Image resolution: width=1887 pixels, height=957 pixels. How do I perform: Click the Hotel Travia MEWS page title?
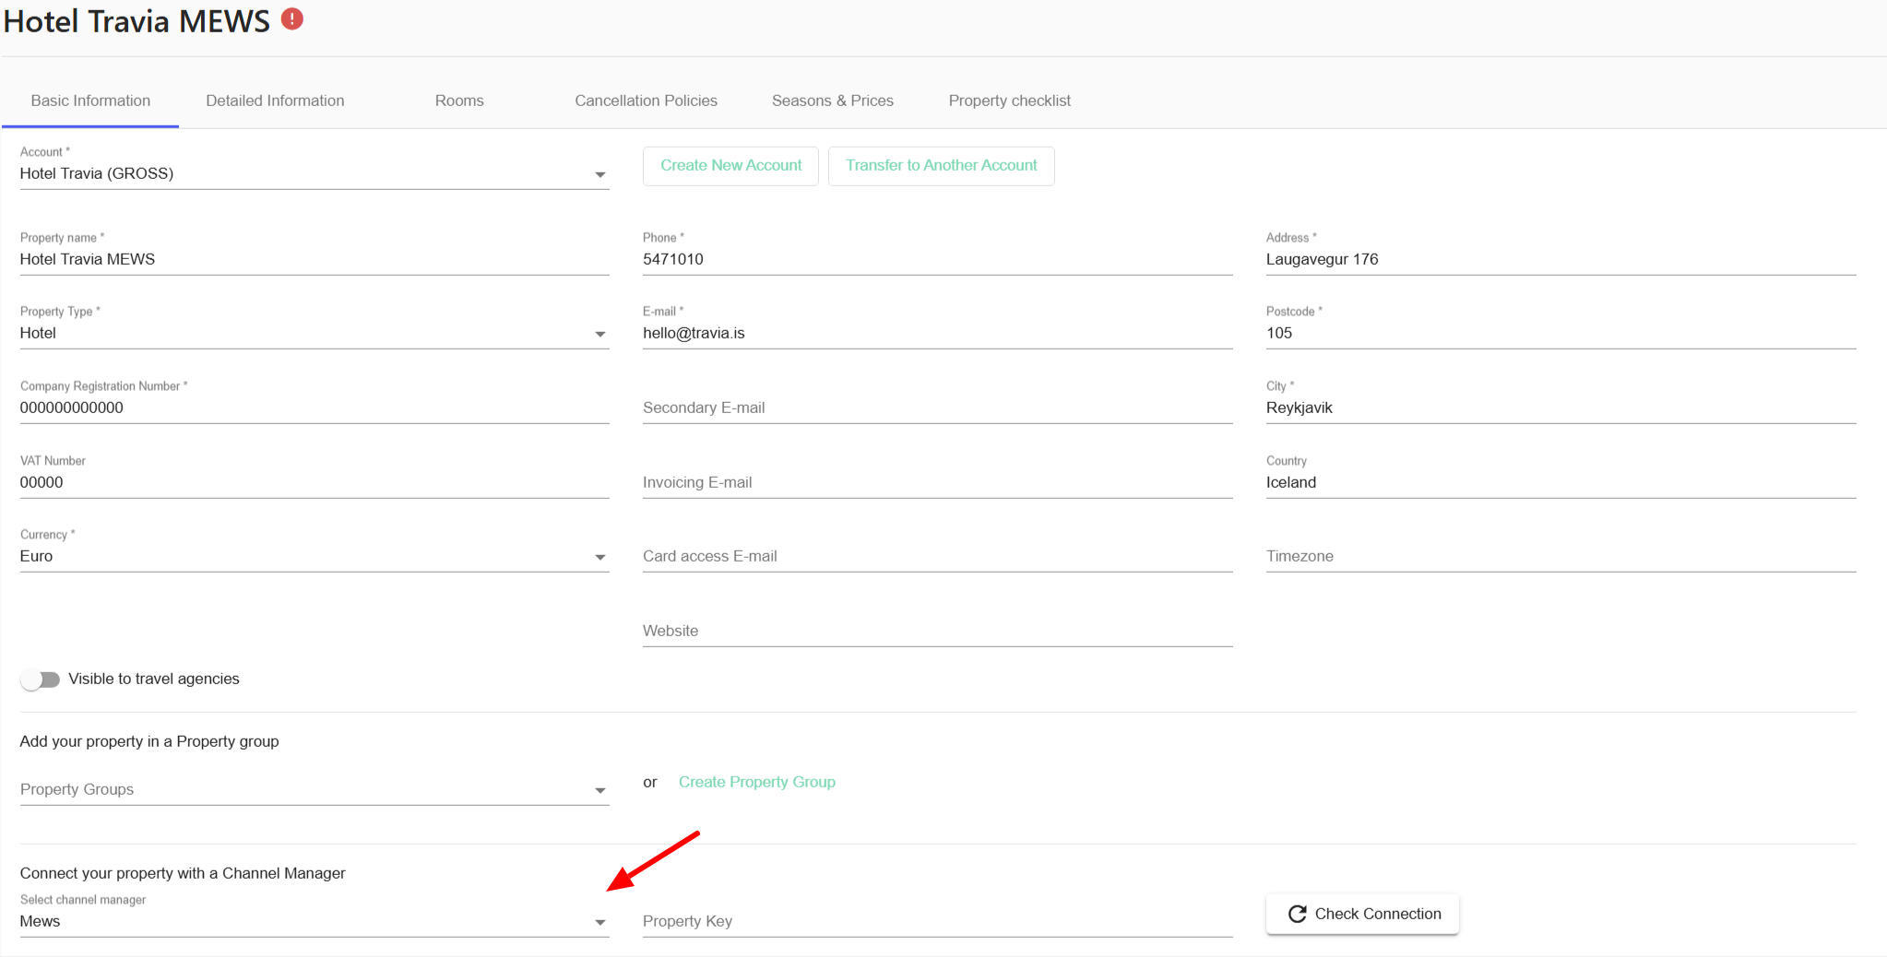[x=136, y=21]
